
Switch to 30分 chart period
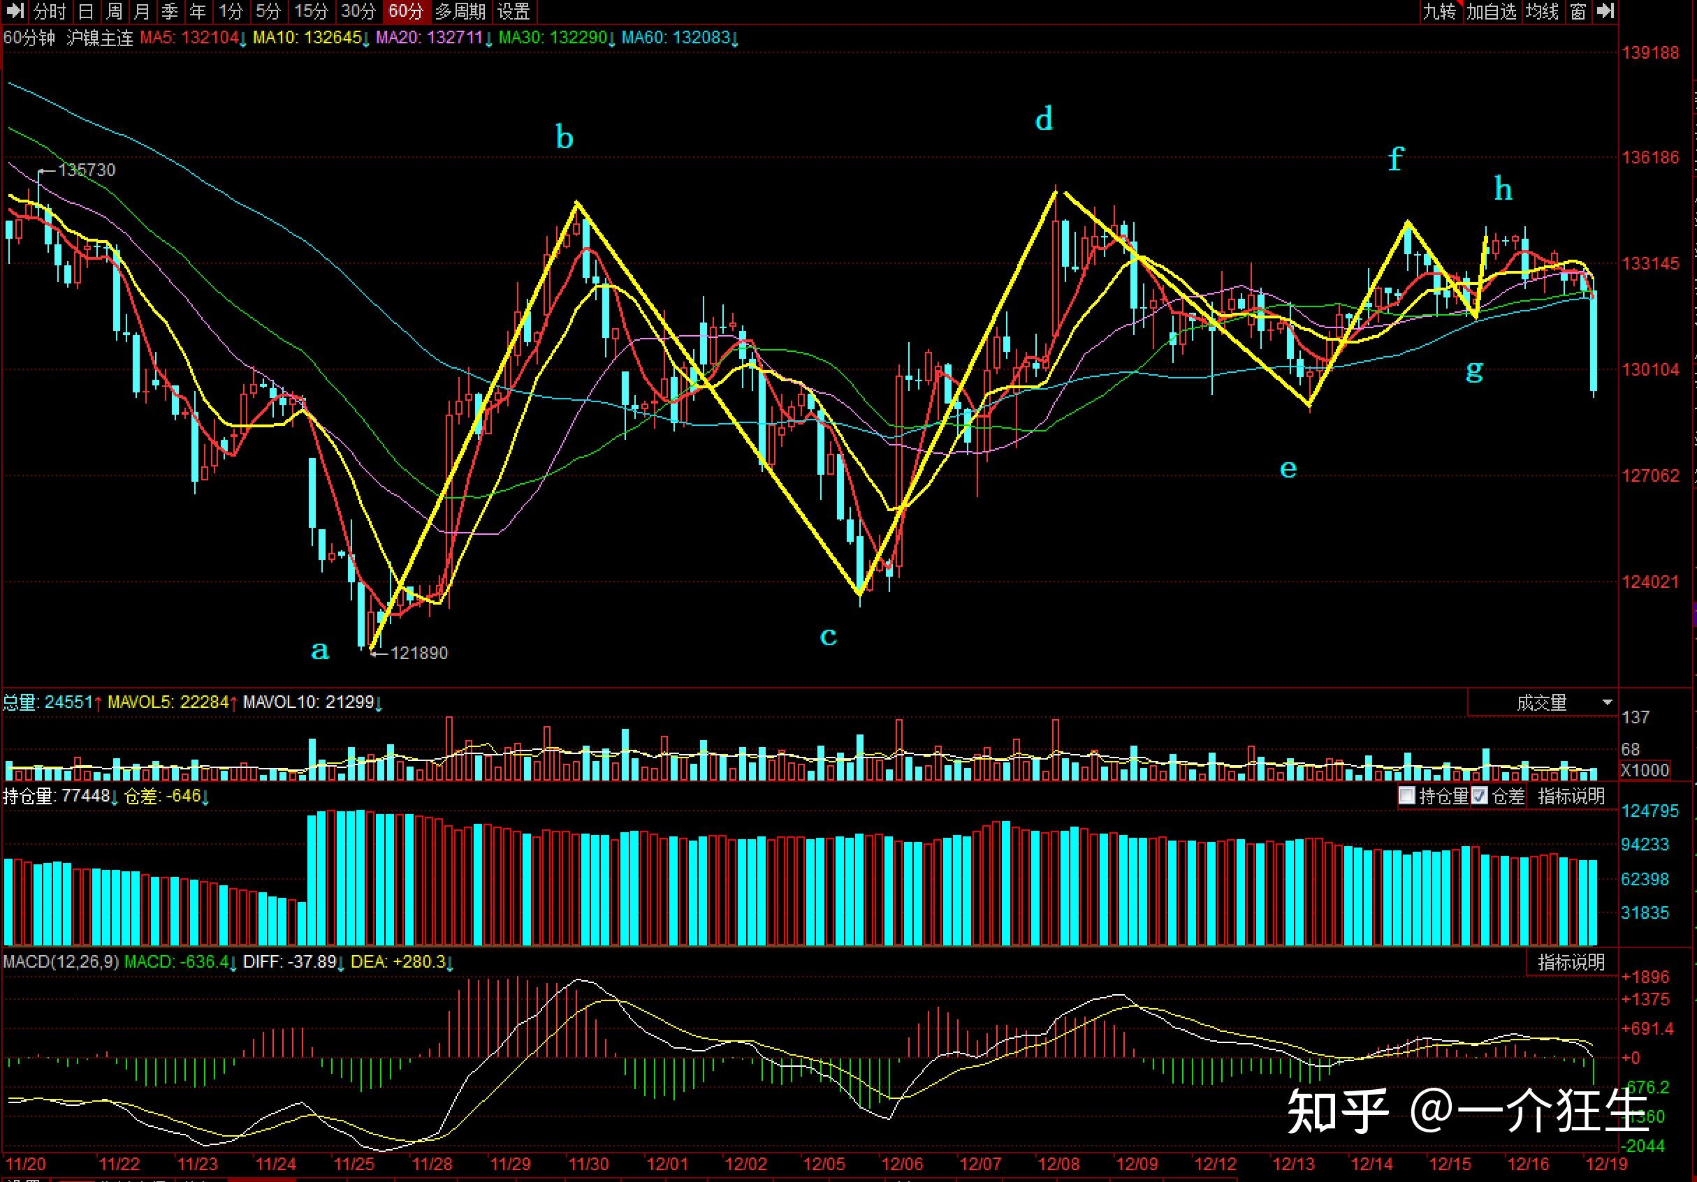coord(358,11)
